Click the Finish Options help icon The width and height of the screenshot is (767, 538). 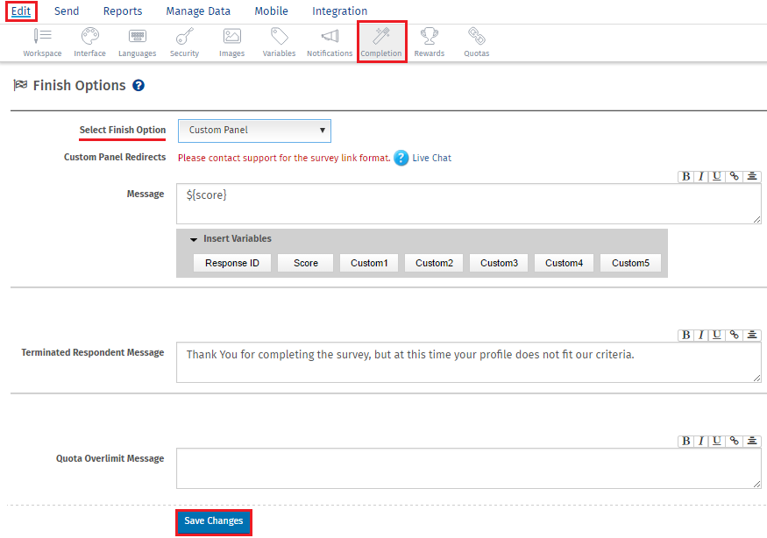[x=138, y=86]
